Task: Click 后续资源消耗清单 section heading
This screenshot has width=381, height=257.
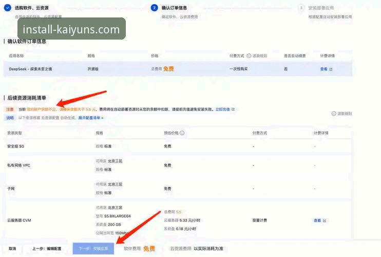Action: (27, 98)
